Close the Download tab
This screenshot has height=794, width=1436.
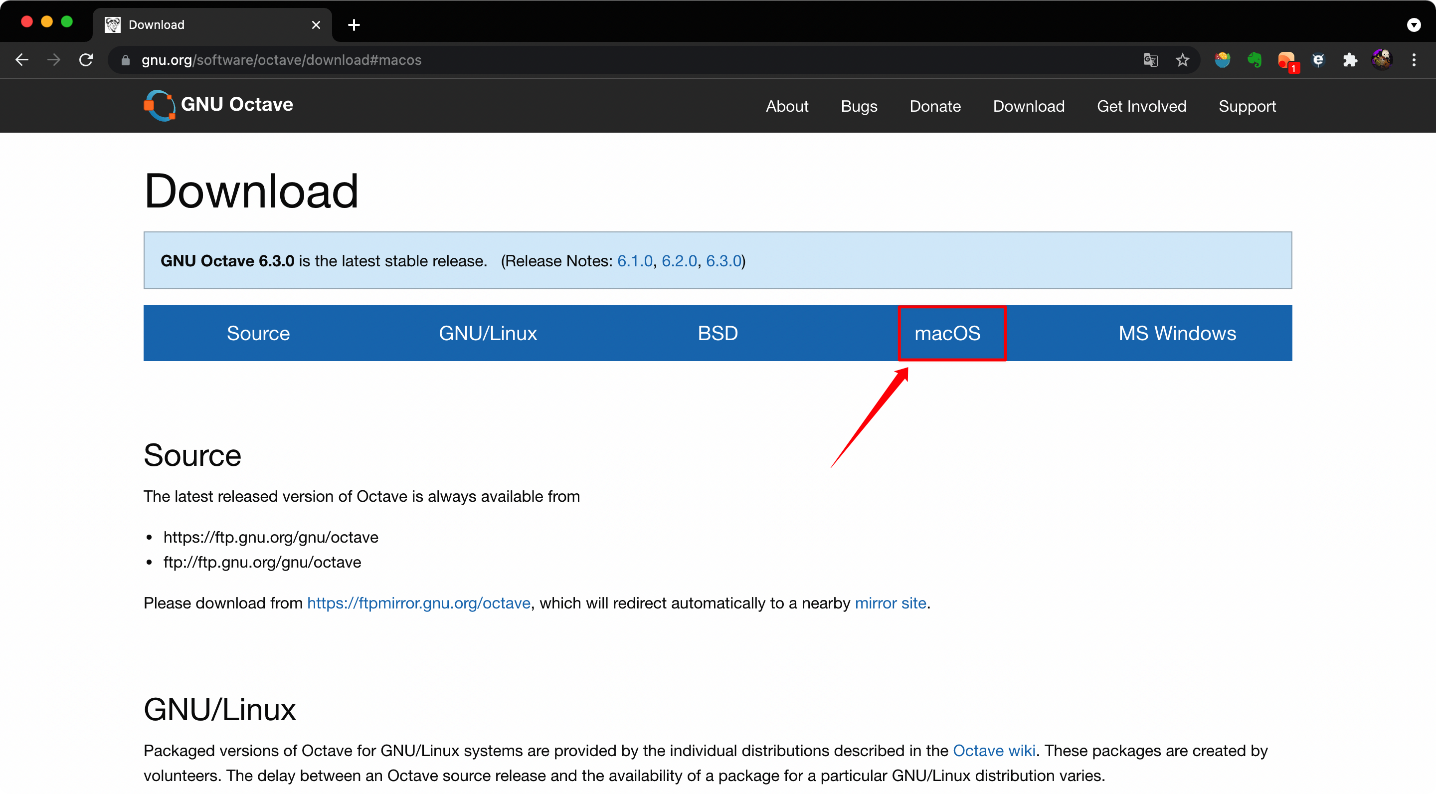click(x=316, y=24)
